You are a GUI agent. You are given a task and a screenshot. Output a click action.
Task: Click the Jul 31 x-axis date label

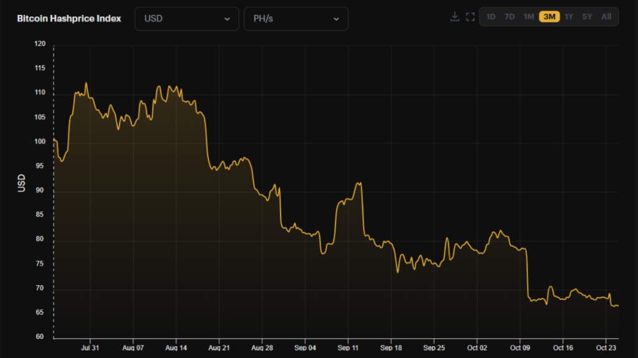point(90,349)
